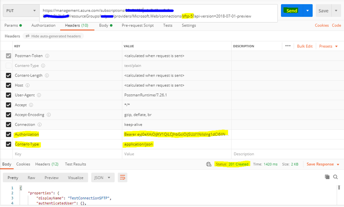
Task: Open the Tests tab
Action: 168,25
